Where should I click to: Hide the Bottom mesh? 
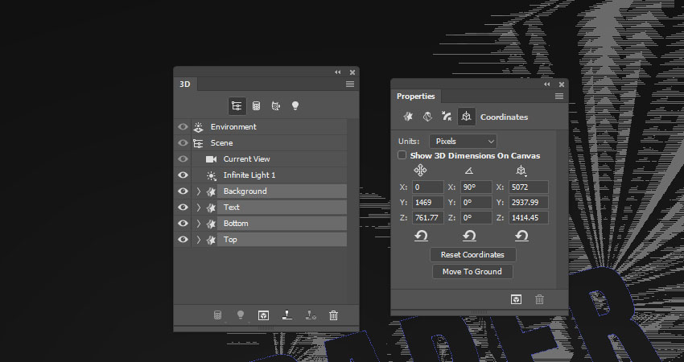[x=183, y=224]
